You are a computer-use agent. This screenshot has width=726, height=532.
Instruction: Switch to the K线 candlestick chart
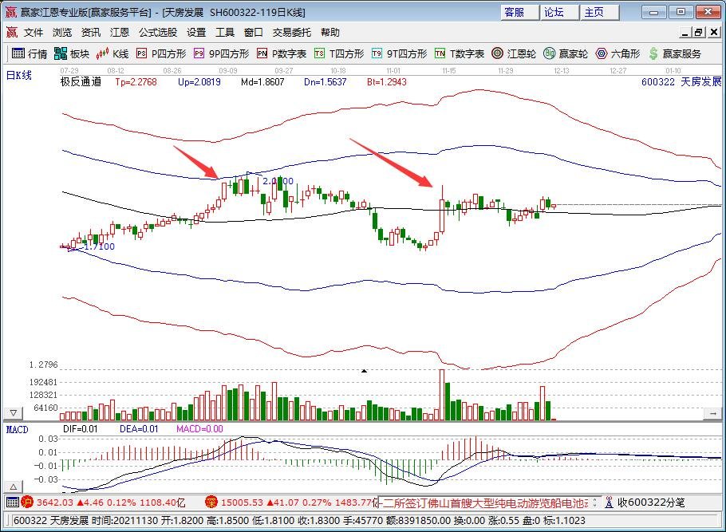(112, 53)
